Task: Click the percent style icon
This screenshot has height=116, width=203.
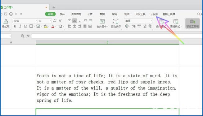Action: point(134,26)
